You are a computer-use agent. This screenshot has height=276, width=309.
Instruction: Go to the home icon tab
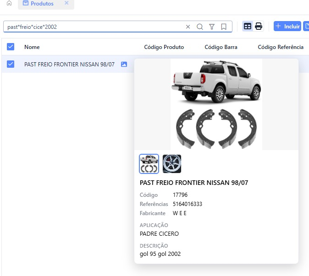9,3
